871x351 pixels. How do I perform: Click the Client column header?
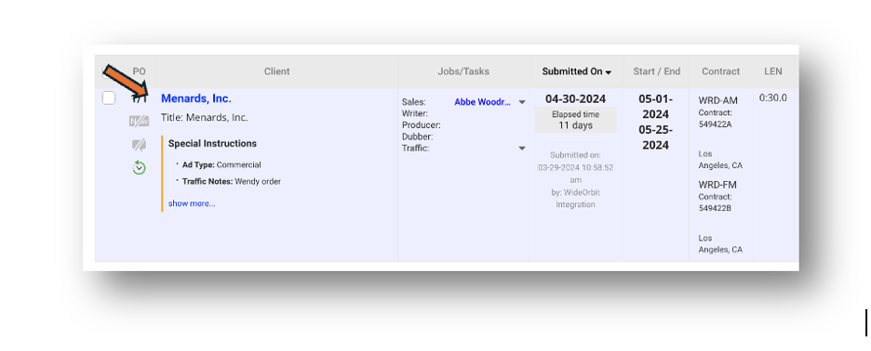(276, 71)
